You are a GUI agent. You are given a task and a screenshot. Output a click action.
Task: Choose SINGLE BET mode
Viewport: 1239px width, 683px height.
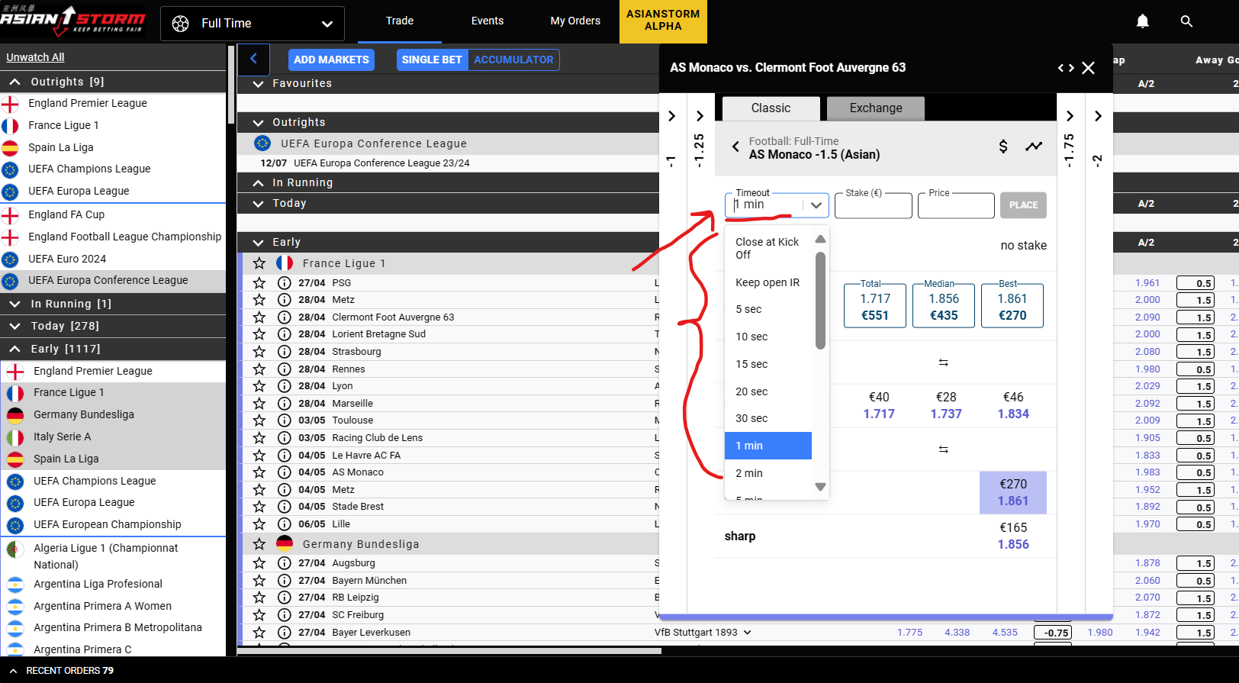pyautogui.click(x=432, y=60)
